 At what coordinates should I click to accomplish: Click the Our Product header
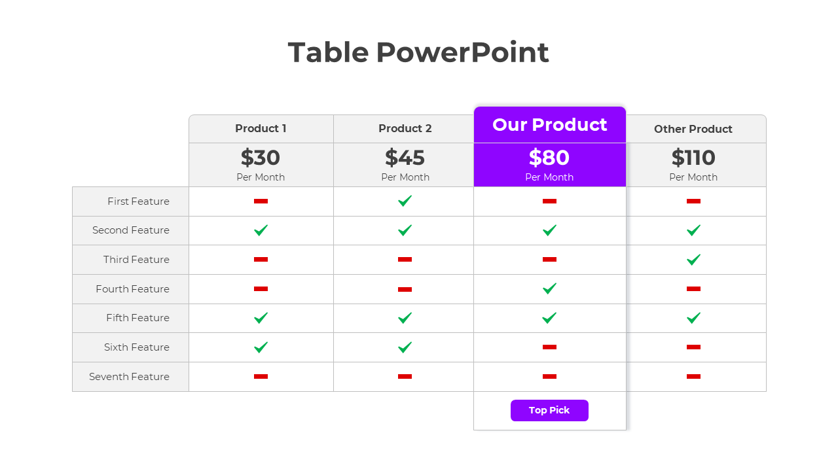click(x=549, y=125)
